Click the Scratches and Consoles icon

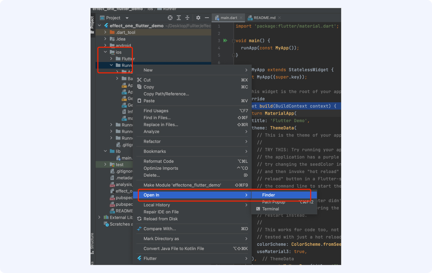coord(106,224)
